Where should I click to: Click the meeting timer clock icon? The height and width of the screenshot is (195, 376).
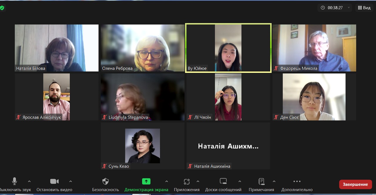323,8
